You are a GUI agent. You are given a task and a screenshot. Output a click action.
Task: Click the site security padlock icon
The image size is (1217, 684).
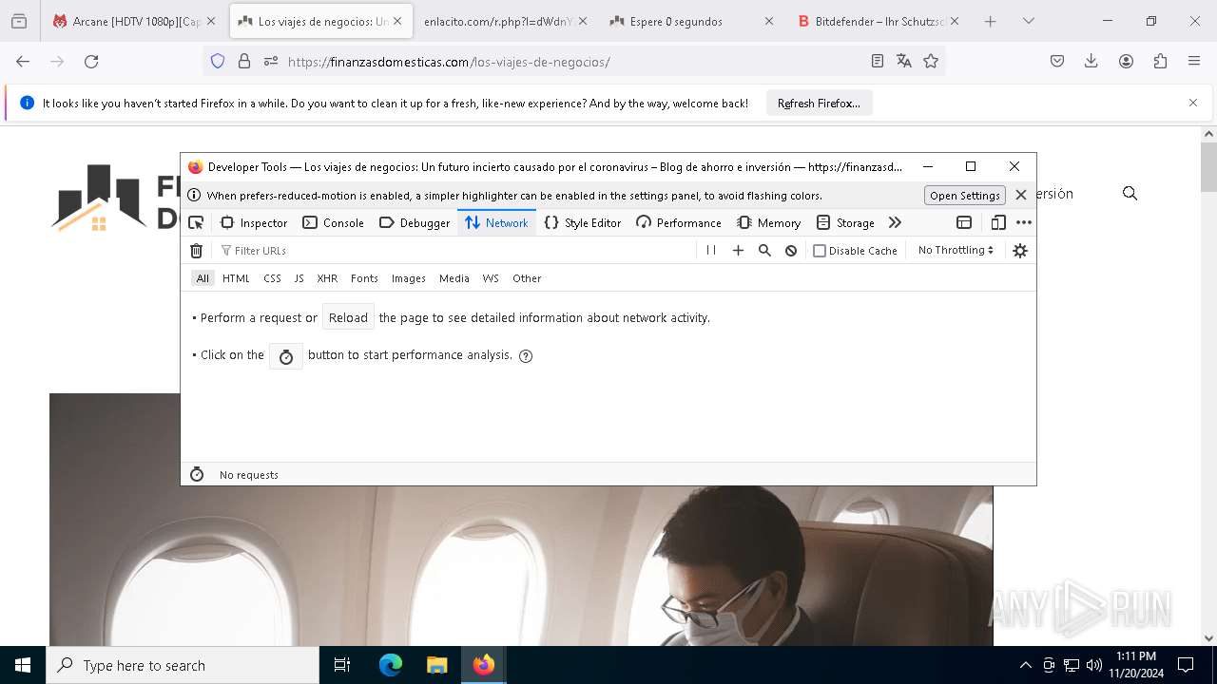click(x=244, y=61)
